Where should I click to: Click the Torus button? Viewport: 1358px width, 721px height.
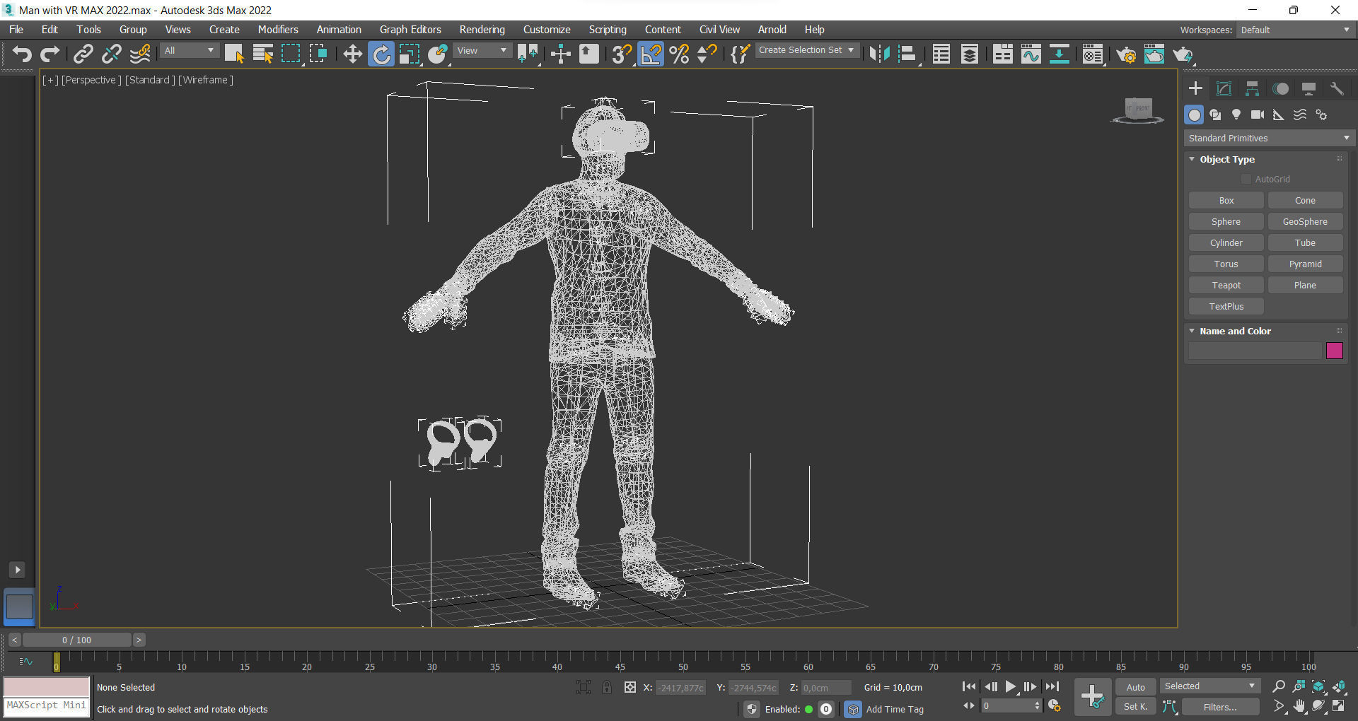(1226, 264)
